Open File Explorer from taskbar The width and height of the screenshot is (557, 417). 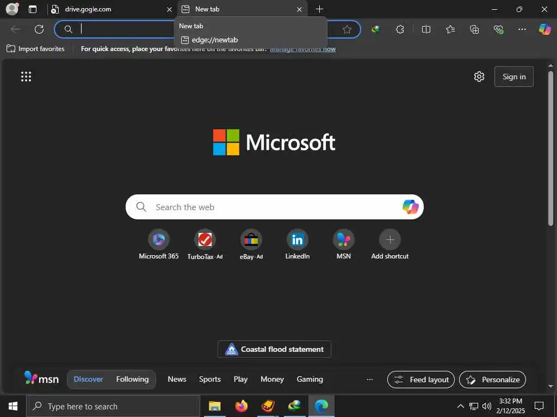(214, 406)
